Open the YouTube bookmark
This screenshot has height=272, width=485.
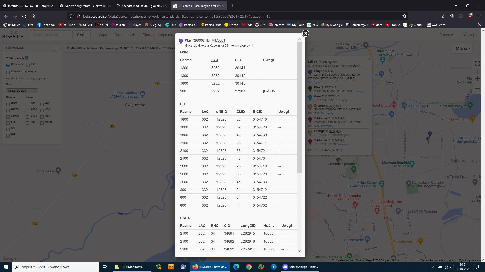click(67, 25)
